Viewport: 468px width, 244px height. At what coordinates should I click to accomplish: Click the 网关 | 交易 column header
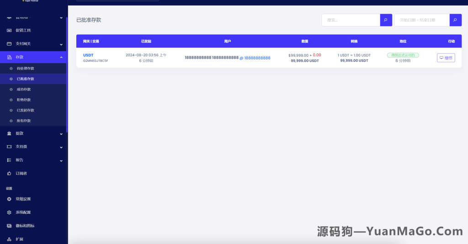click(91, 41)
